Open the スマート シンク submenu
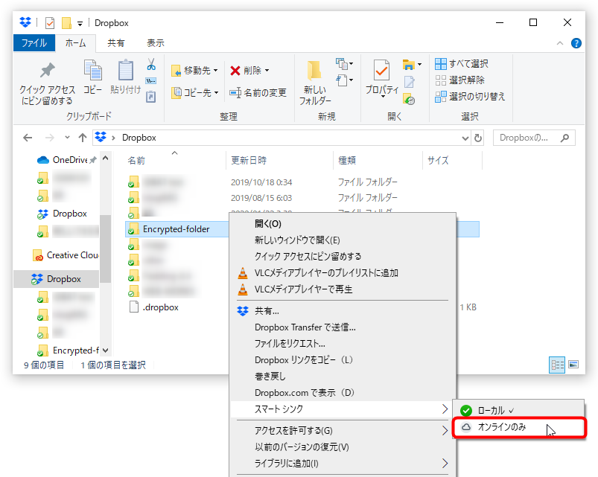Image resolution: width=598 pixels, height=477 pixels. point(343,409)
